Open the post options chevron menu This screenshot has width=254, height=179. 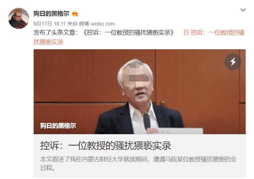[243, 10]
